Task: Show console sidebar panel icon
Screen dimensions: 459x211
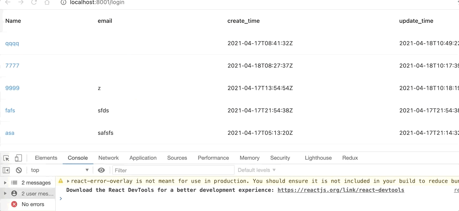Action: [6, 170]
